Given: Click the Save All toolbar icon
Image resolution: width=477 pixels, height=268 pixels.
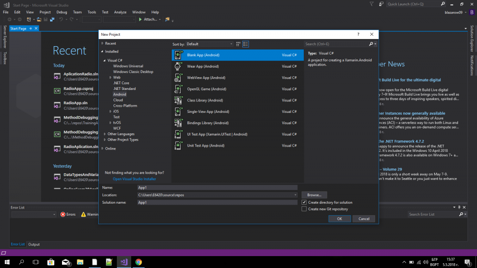Looking at the screenshot, I should 52,20.
